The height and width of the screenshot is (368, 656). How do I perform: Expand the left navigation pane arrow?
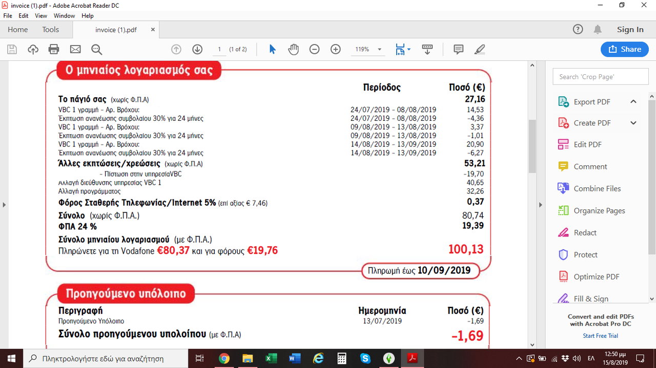pyautogui.click(x=4, y=205)
